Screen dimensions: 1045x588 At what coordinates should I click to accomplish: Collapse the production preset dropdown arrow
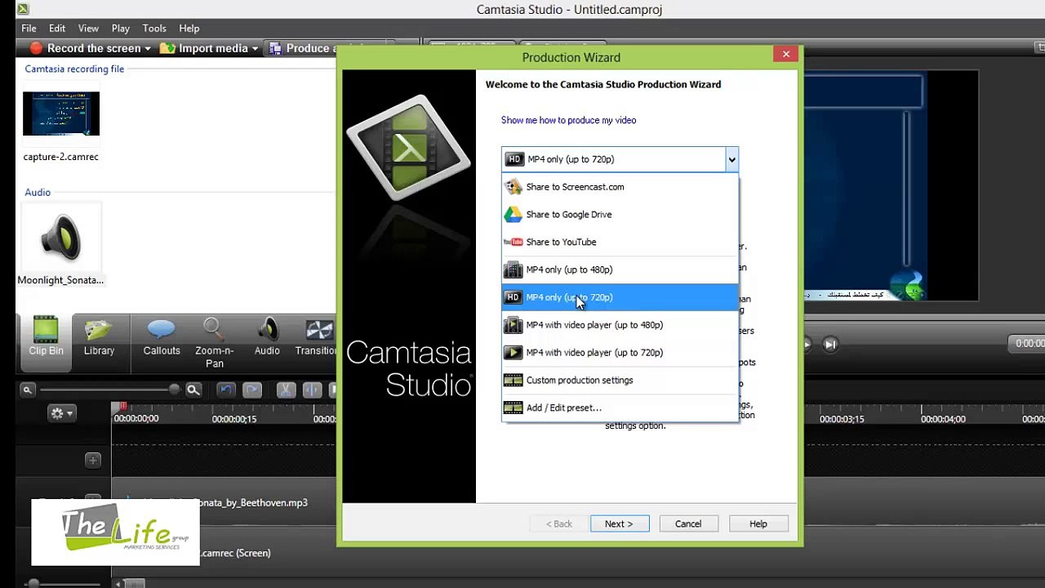click(x=731, y=160)
